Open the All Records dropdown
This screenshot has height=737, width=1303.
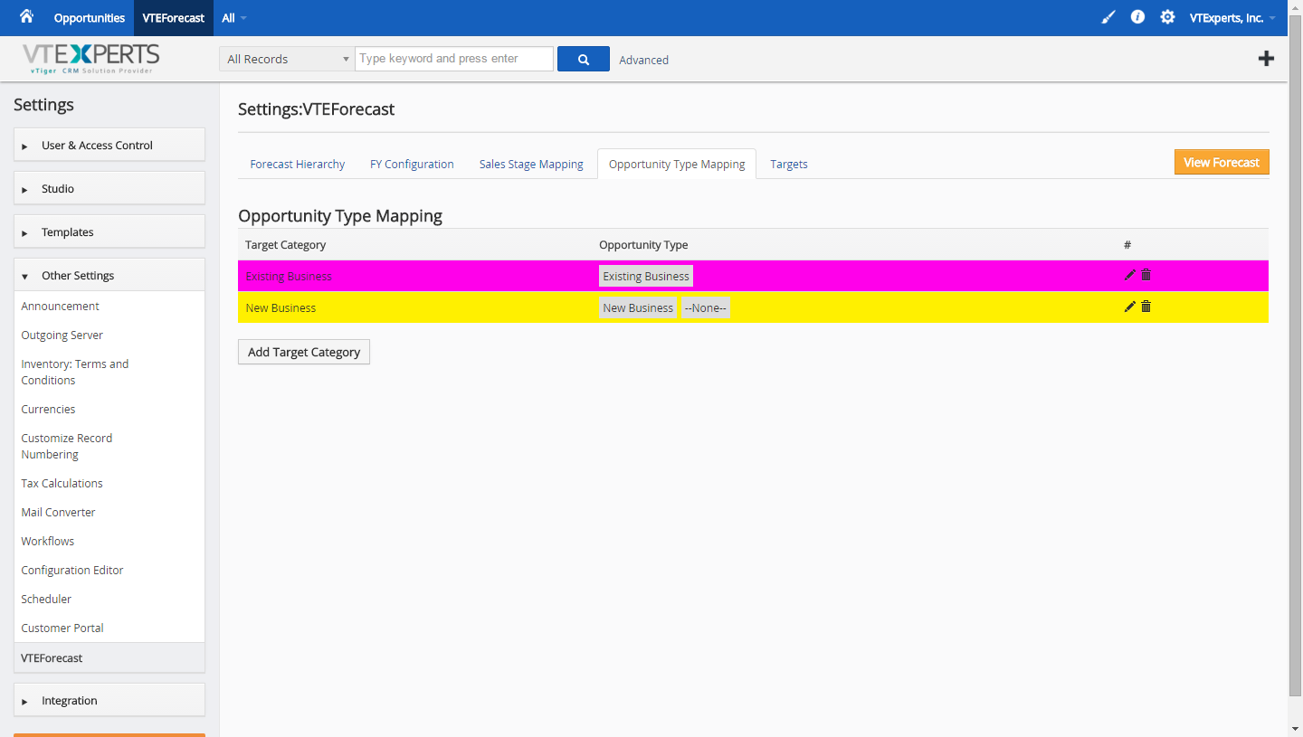[287, 59]
